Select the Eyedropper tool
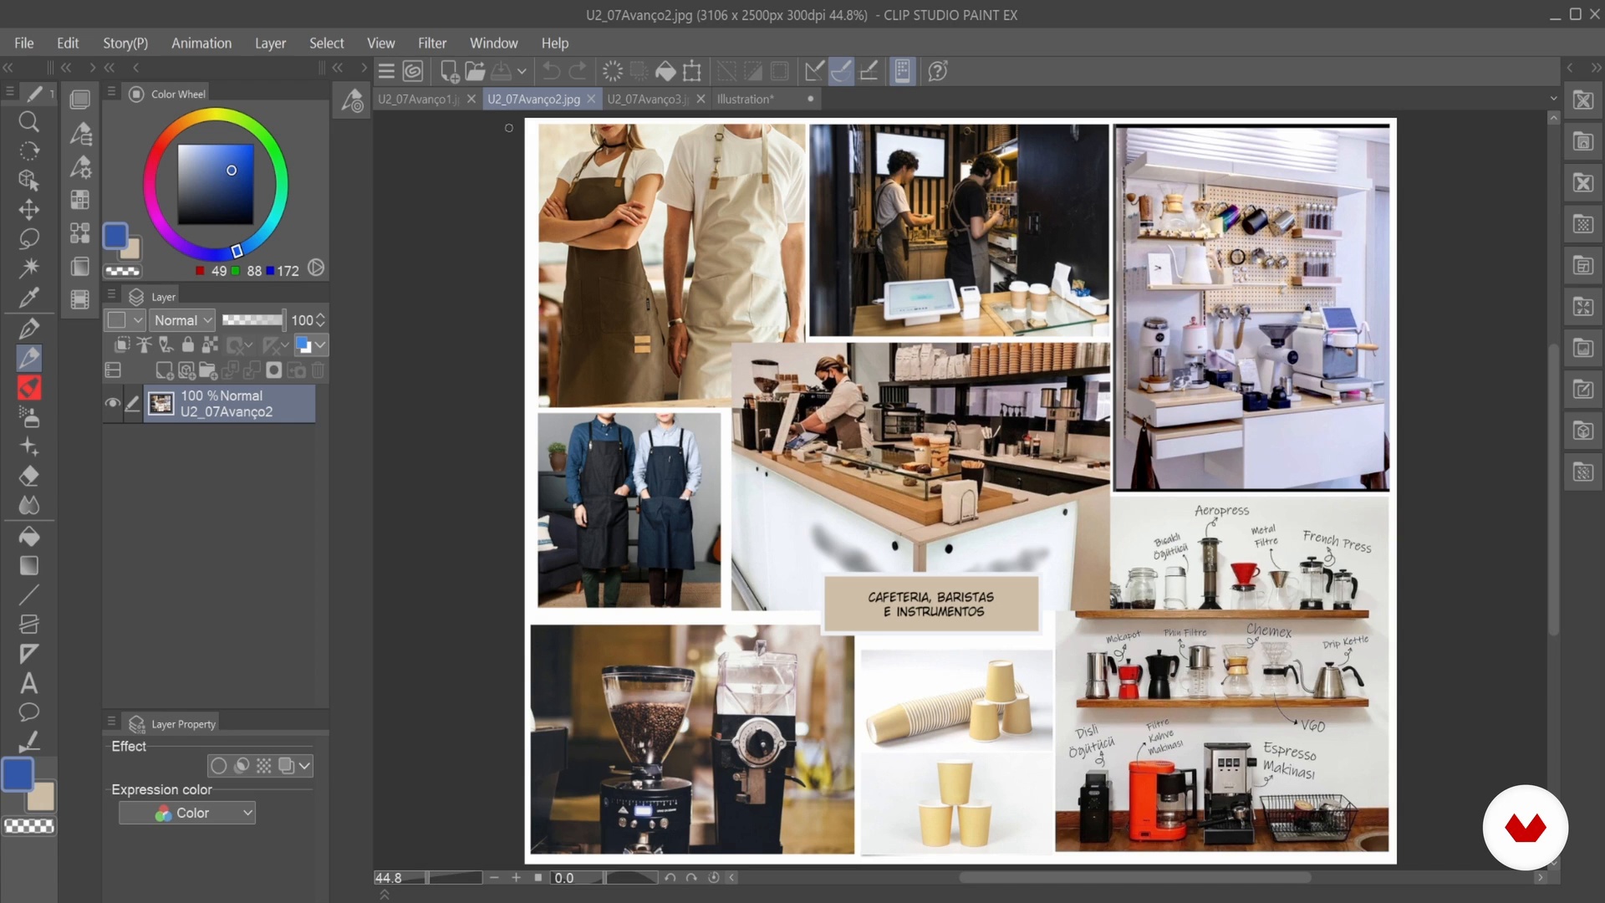 click(x=28, y=298)
